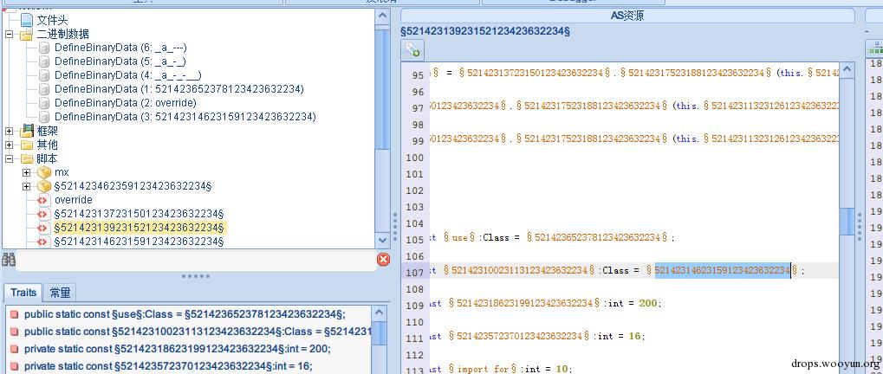Image resolution: width=883 pixels, height=374 pixels.
Task: Click the 文件头 file header icon
Action: pos(27,21)
